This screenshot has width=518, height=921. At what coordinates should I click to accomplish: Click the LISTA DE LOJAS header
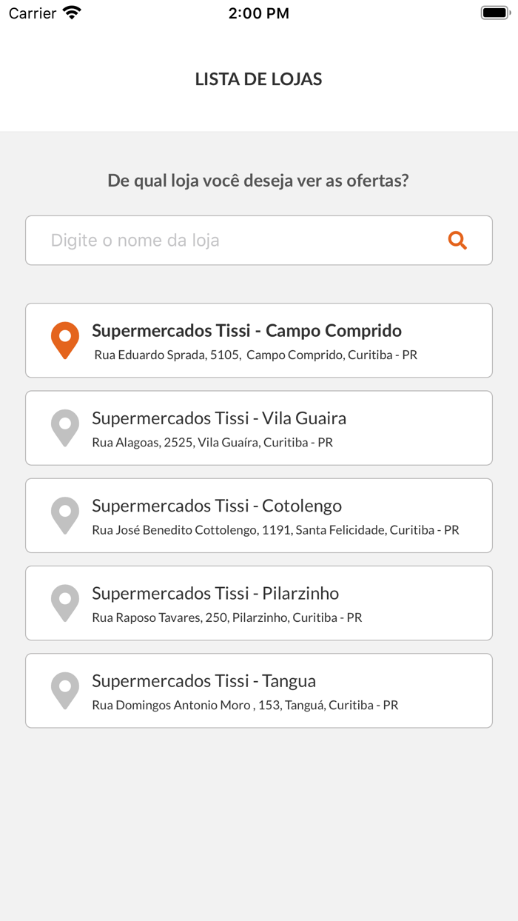258,79
